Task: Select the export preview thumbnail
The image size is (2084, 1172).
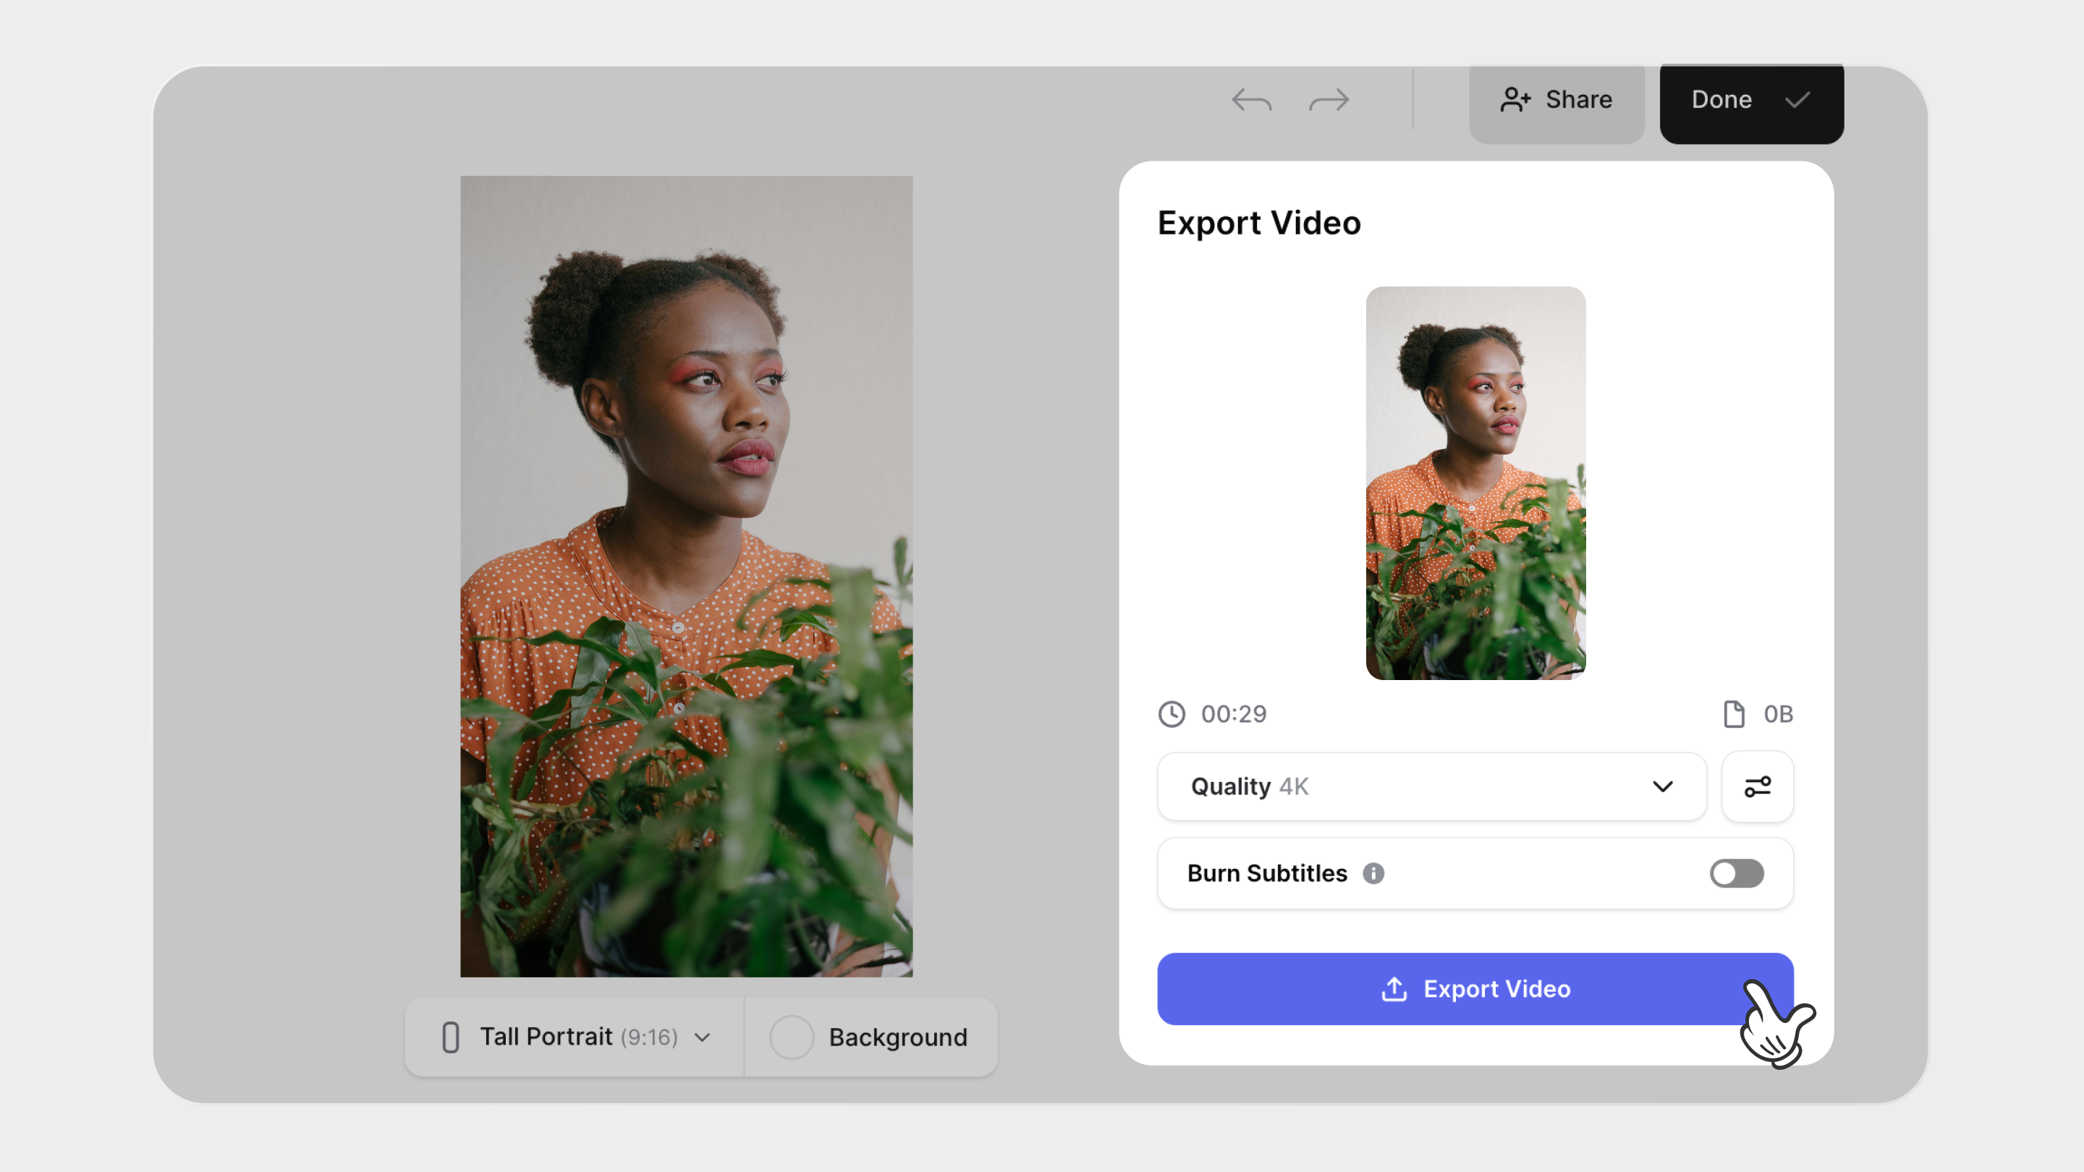Action: (1475, 483)
